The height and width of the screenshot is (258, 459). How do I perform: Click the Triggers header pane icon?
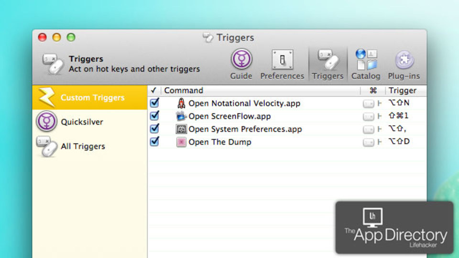(x=53, y=64)
